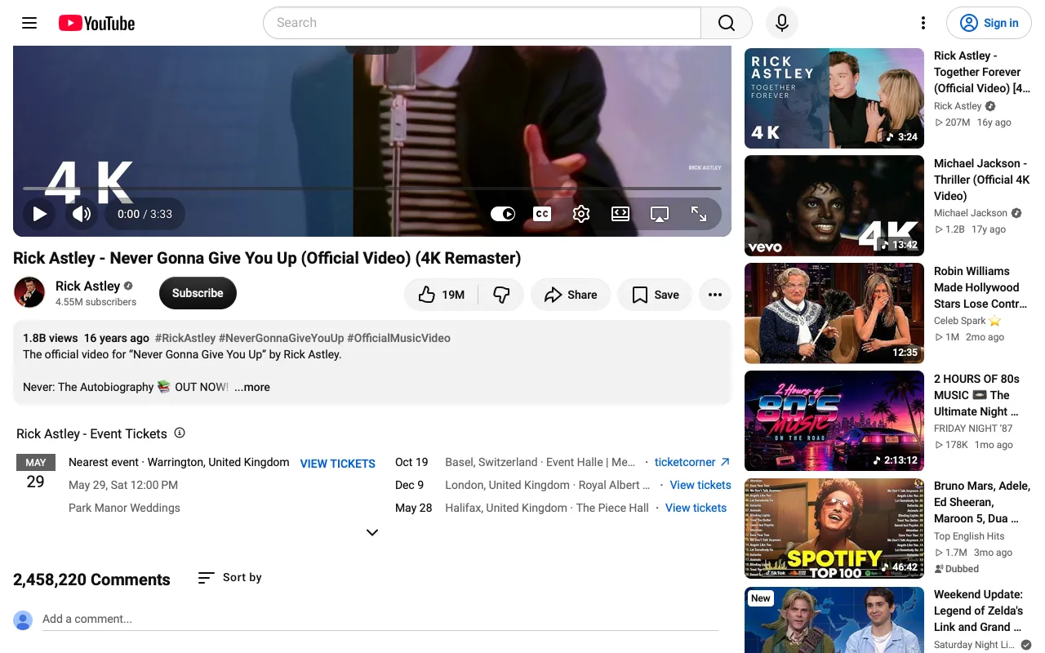
Task: Show event tickets info icon
Action: click(x=180, y=433)
